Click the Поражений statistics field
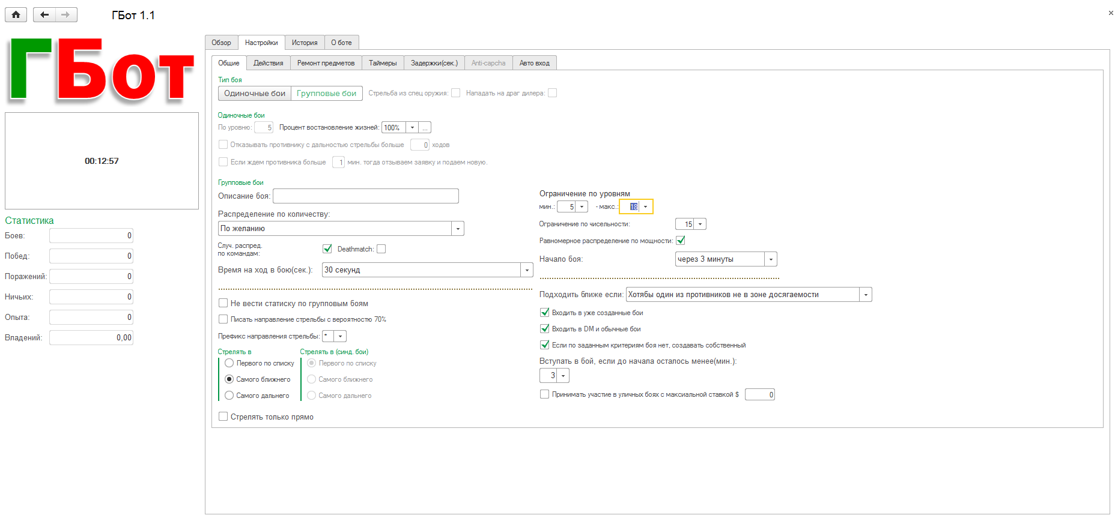The width and height of the screenshot is (1118, 518). tap(91, 277)
